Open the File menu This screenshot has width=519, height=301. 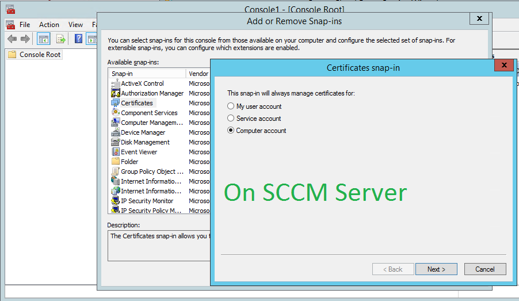pyautogui.click(x=25, y=25)
